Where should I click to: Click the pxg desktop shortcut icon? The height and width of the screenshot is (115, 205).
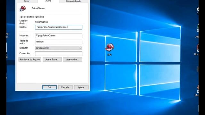click(110, 48)
